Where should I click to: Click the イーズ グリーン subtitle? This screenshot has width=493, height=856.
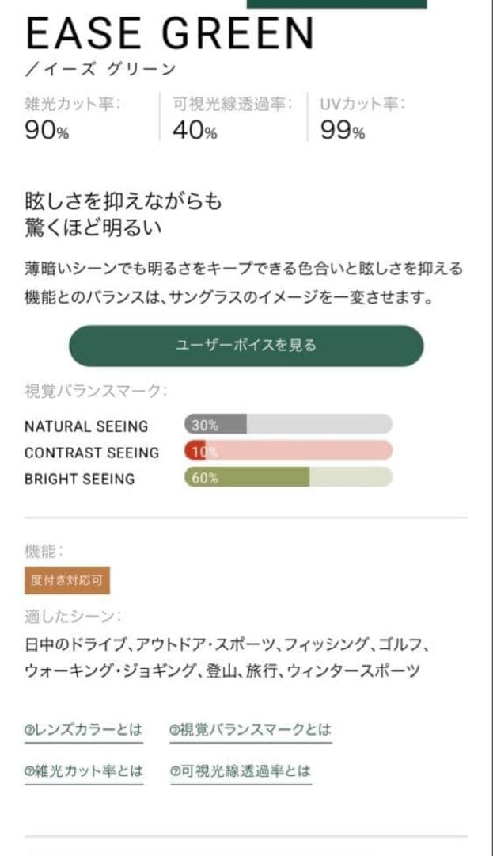point(101,70)
